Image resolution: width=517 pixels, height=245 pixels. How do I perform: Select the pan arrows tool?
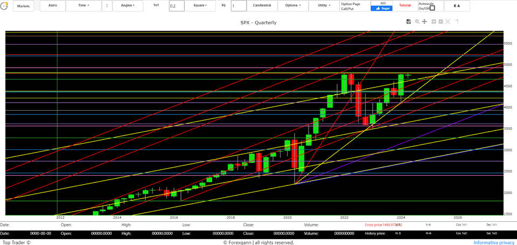click(424, 21)
